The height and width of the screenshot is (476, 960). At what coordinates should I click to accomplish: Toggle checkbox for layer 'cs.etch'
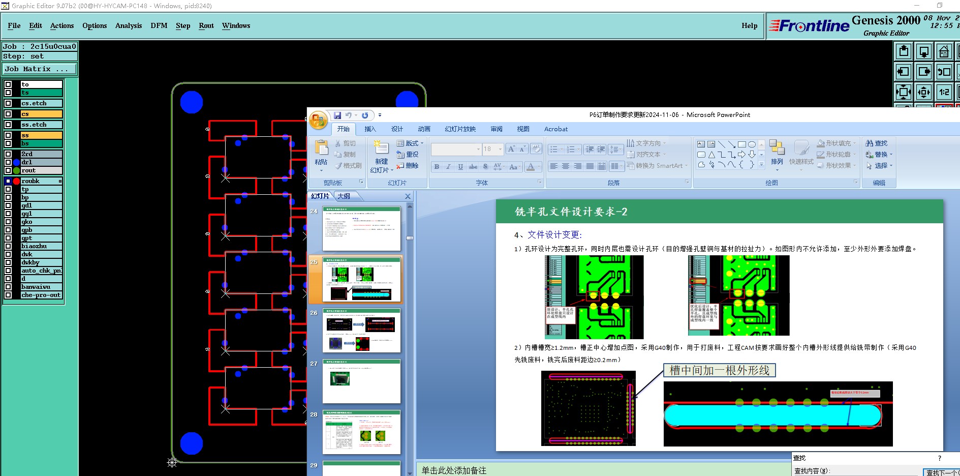(x=8, y=103)
